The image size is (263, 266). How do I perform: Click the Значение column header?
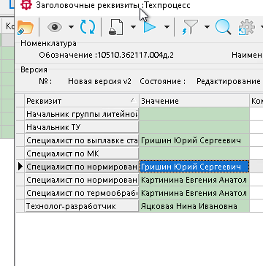click(194, 101)
